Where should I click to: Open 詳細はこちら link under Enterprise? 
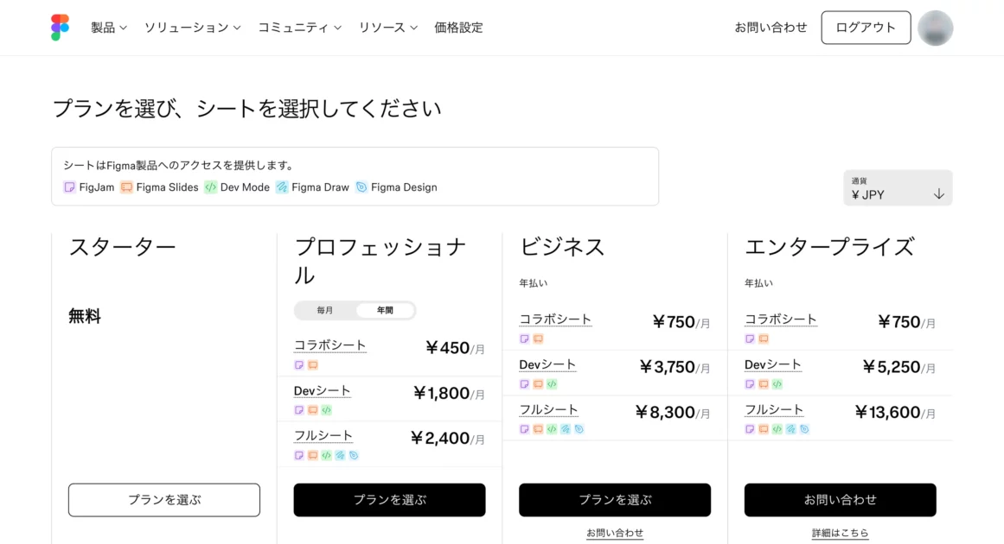click(840, 533)
